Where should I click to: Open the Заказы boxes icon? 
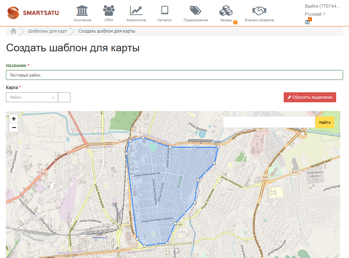pos(226,10)
